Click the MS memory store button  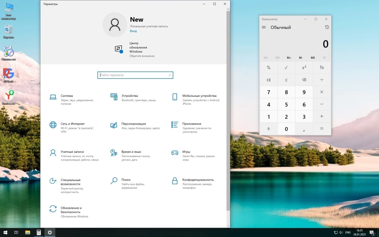[x=313, y=58]
